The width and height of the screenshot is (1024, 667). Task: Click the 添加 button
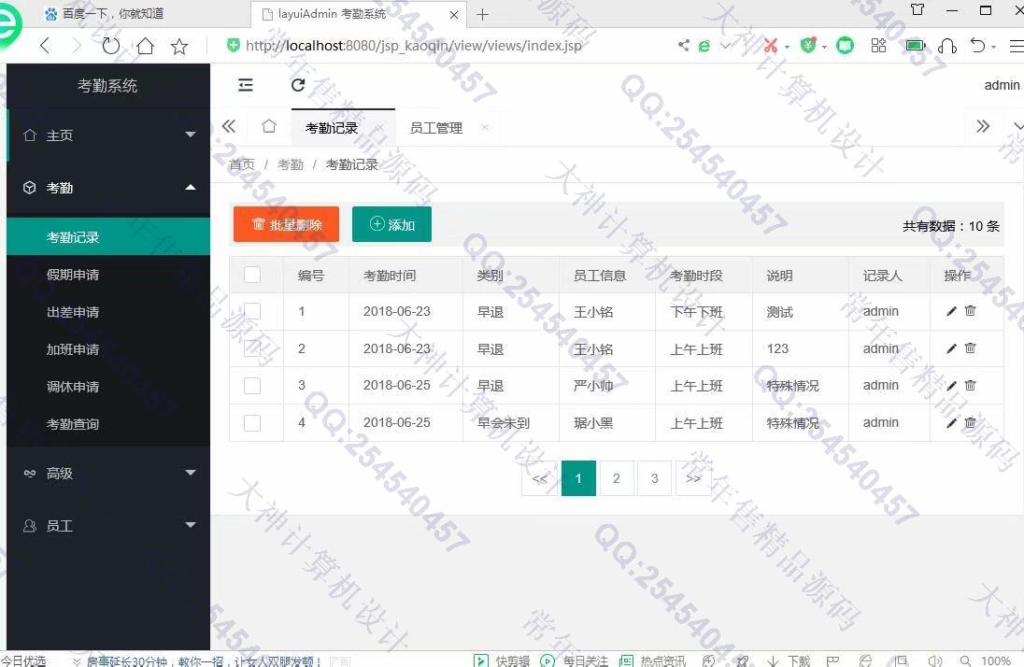[x=391, y=224]
